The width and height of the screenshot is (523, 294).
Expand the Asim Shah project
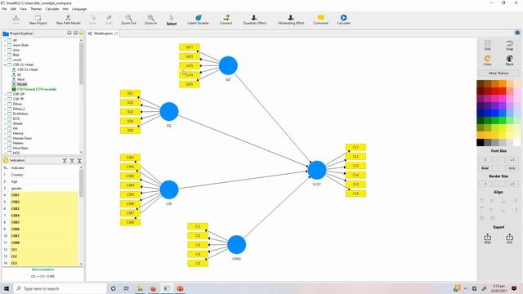5,45
